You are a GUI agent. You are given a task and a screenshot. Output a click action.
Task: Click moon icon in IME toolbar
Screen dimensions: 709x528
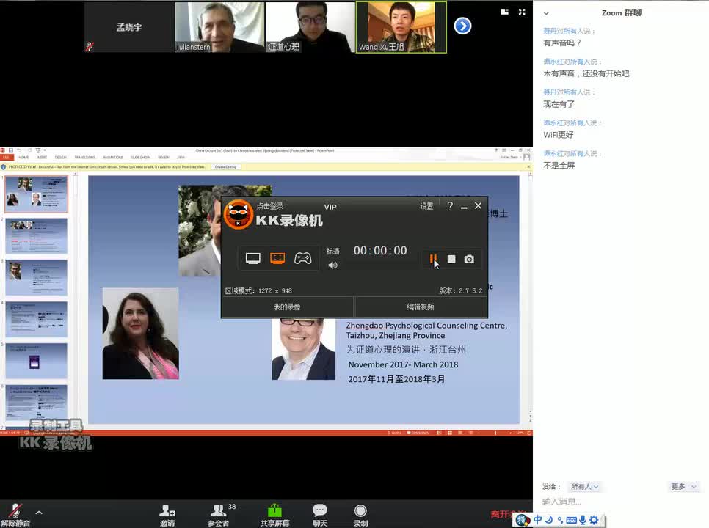(x=549, y=520)
